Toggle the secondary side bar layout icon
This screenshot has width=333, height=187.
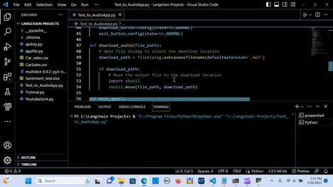[x=285, y=5]
